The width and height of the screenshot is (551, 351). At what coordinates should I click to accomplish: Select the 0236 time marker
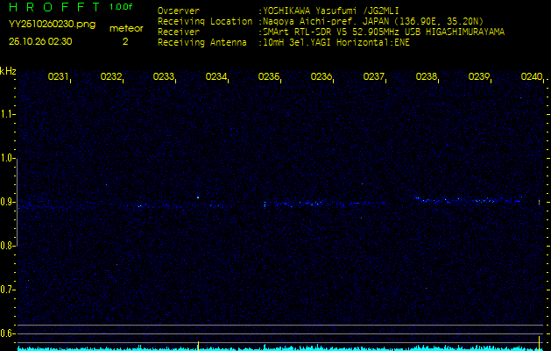pos(321,77)
